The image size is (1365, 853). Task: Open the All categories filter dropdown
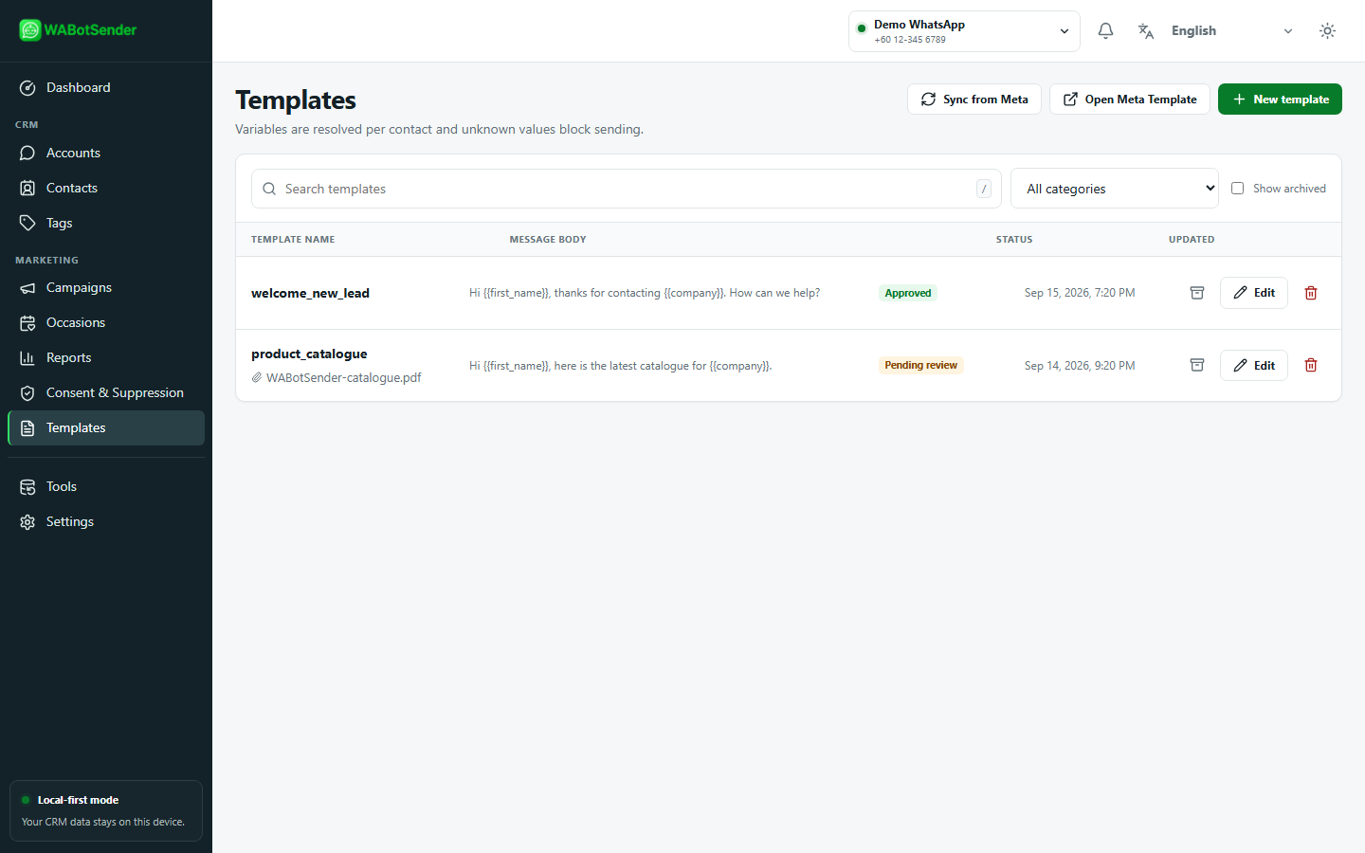pos(1115,189)
